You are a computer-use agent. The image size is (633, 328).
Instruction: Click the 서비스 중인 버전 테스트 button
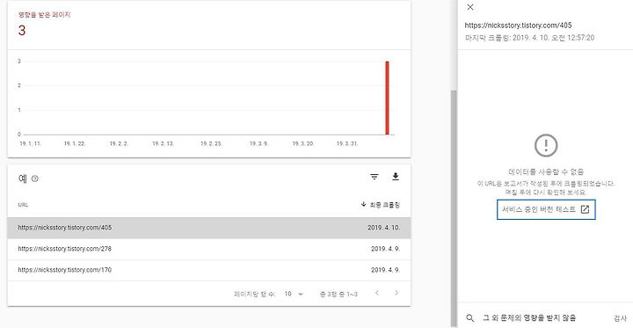[x=546, y=209]
